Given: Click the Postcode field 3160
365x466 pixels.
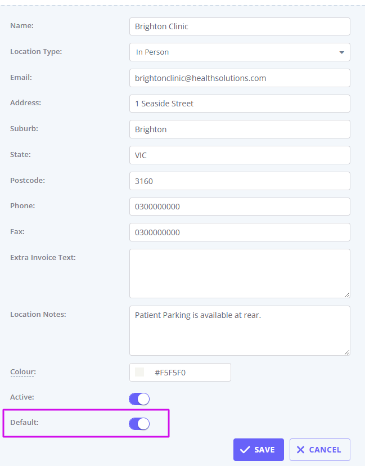Looking at the screenshot, I should click(x=240, y=181).
